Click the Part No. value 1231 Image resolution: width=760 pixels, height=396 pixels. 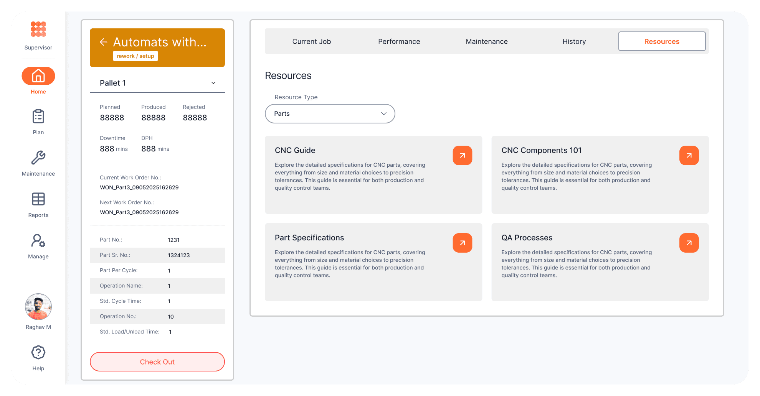point(173,240)
